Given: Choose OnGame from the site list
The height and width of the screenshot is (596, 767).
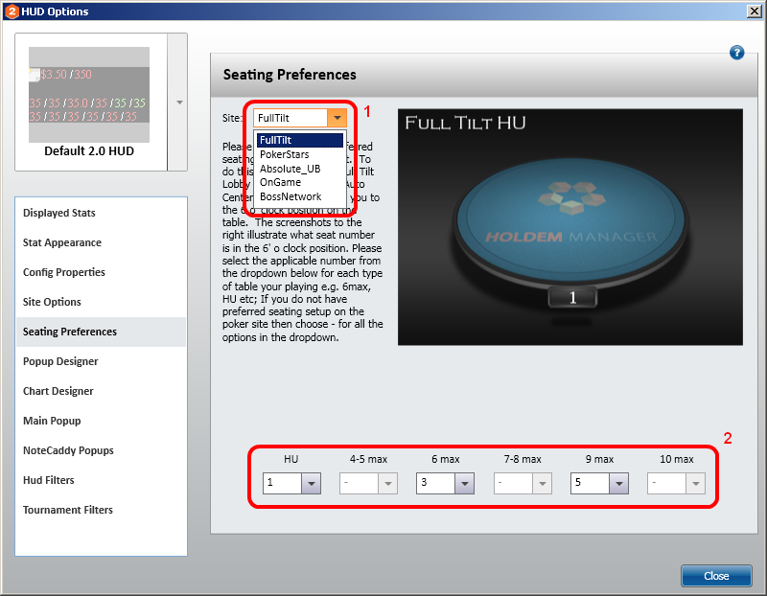Looking at the screenshot, I should tap(300, 182).
